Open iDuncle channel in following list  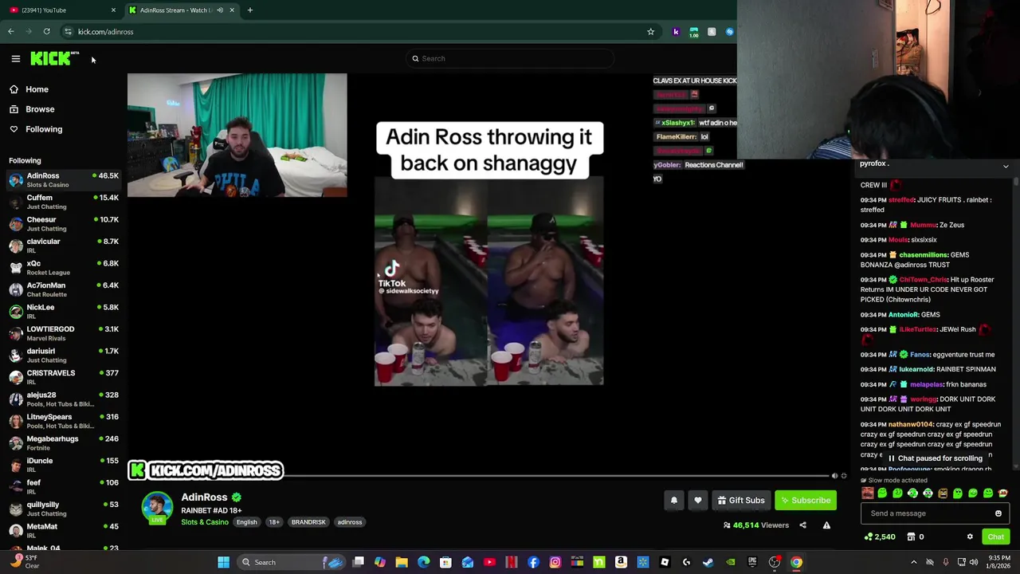pyautogui.click(x=64, y=465)
